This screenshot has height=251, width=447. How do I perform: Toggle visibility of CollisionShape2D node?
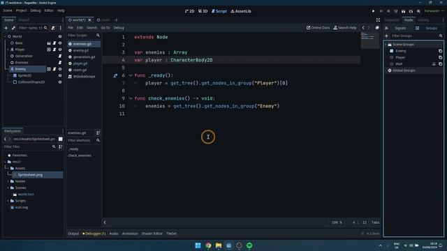(60, 82)
